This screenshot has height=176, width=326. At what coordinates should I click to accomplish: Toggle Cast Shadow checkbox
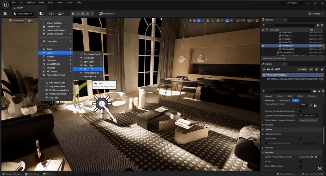pos(300,139)
